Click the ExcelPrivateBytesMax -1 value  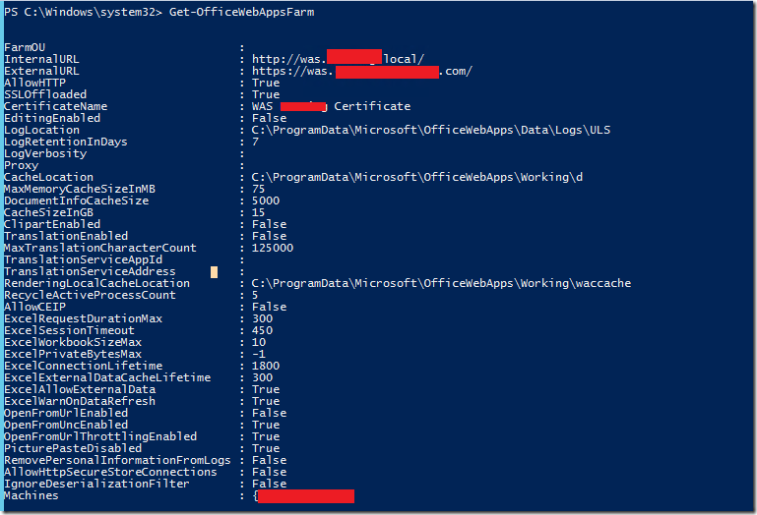pos(259,354)
